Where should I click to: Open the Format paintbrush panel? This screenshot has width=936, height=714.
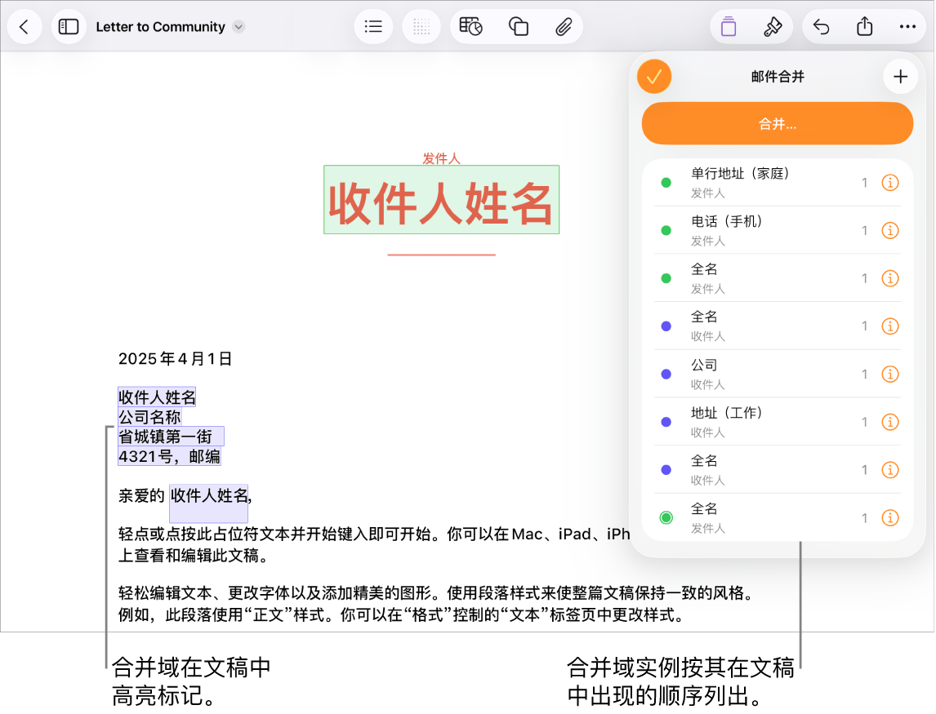(x=774, y=26)
